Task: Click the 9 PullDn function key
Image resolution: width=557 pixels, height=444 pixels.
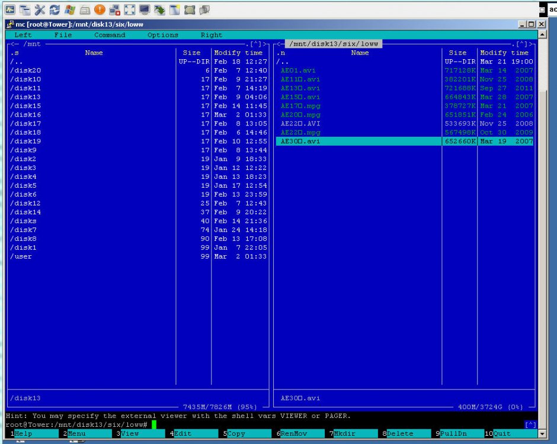Action: click(460, 433)
